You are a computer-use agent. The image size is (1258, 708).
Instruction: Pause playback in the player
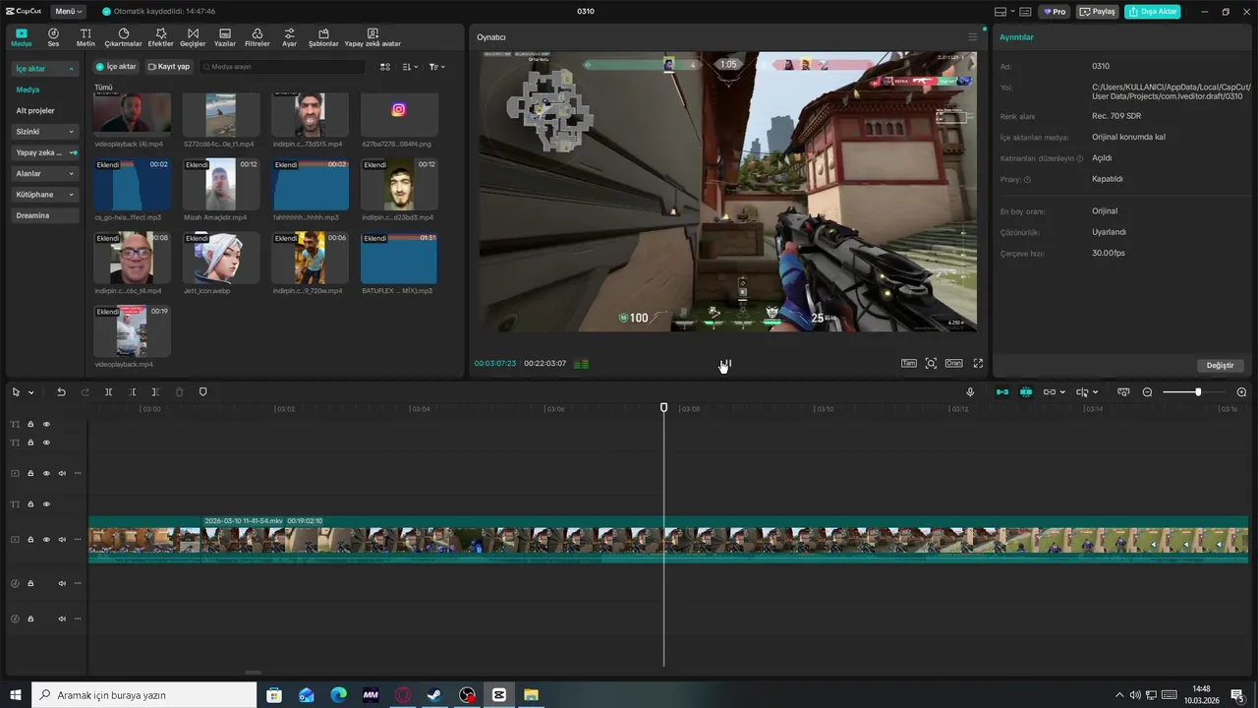[725, 364]
